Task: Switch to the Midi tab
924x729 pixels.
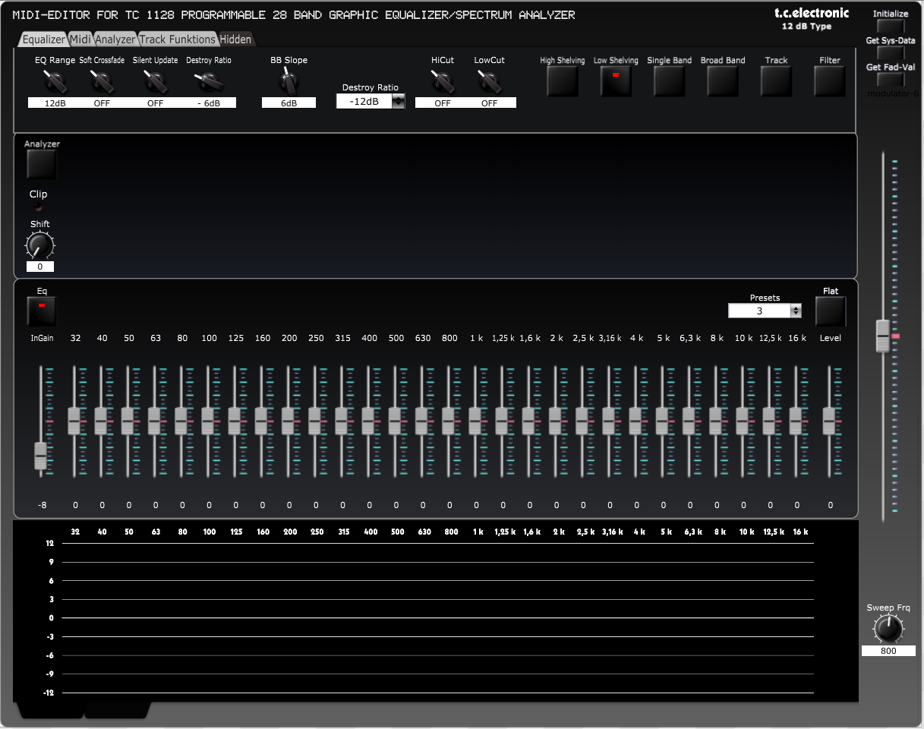Action: click(78, 39)
